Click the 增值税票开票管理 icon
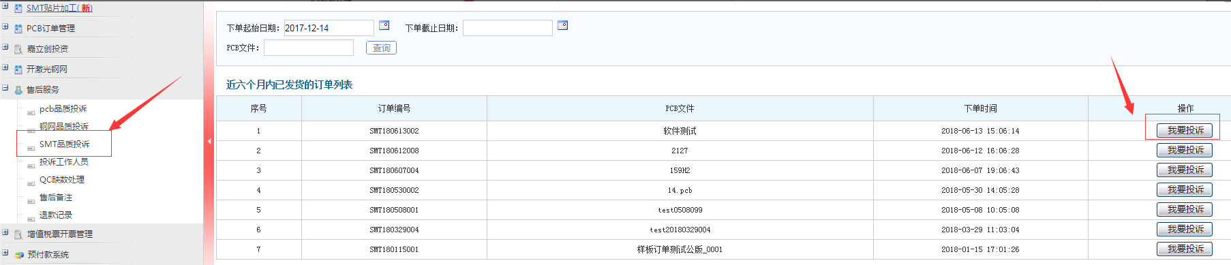 tap(18, 234)
